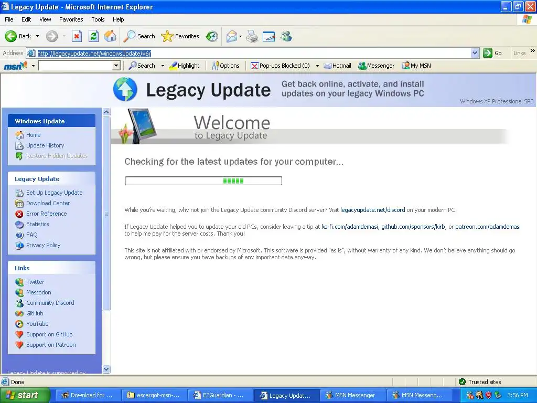The height and width of the screenshot is (403, 537).
Task: Open Messenger from the MSN toolbar
Action: [376, 66]
